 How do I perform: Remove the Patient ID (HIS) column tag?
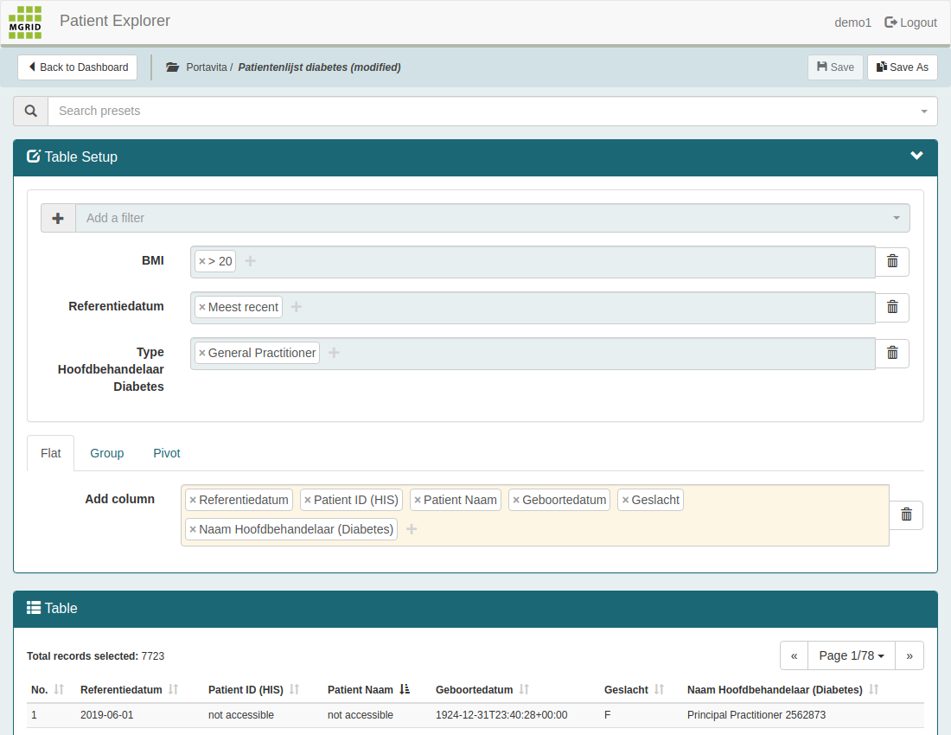[308, 501]
